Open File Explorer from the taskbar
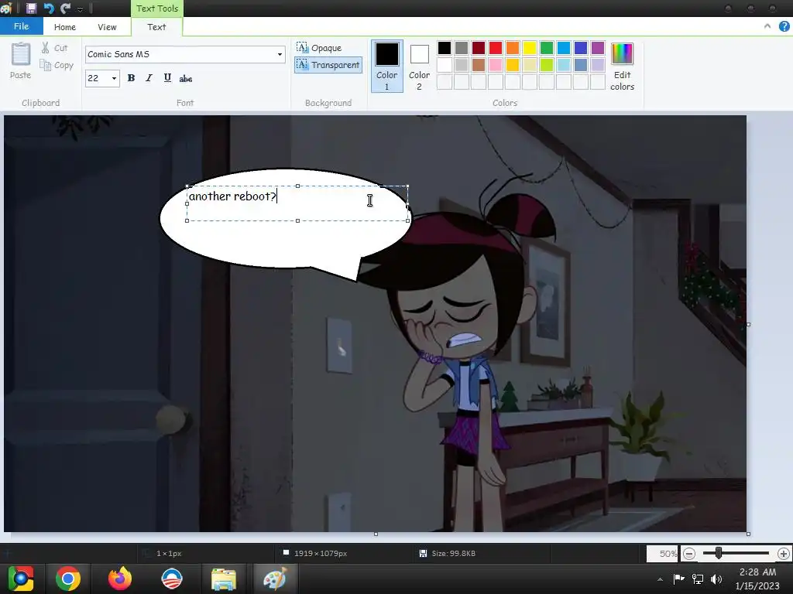The height and width of the screenshot is (594, 793). click(x=223, y=579)
